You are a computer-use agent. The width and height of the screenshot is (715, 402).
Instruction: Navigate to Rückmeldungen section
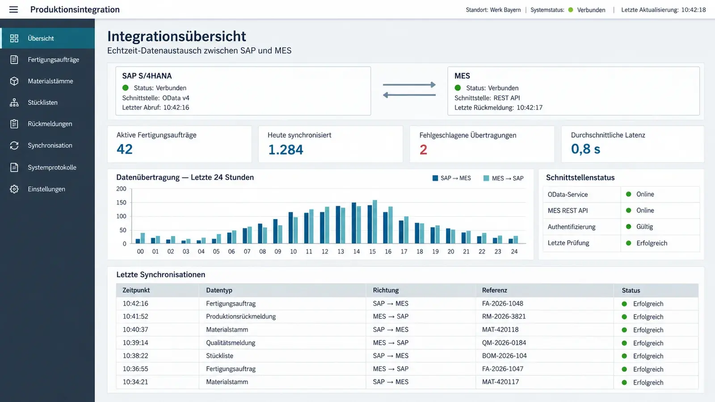pos(47,124)
